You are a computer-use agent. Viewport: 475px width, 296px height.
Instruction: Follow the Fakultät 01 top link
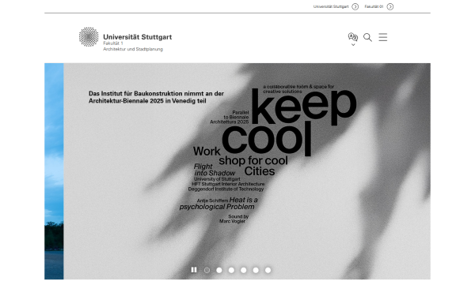(374, 6)
